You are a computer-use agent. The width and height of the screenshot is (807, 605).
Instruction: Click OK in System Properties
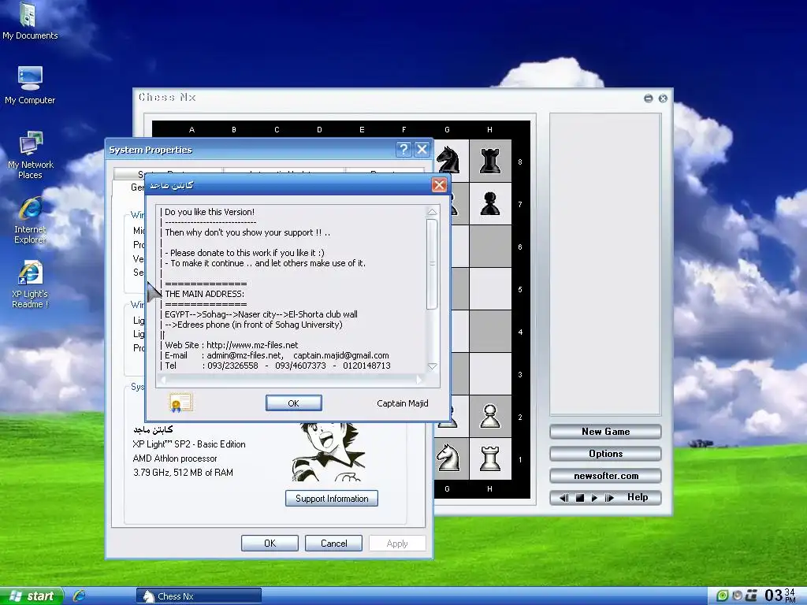click(x=270, y=544)
